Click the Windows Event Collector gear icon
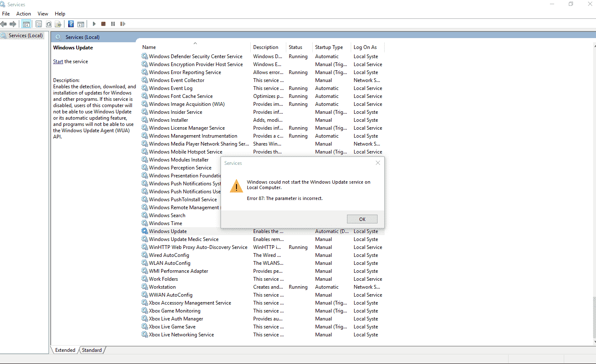The width and height of the screenshot is (596, 364). pos(145,80)
